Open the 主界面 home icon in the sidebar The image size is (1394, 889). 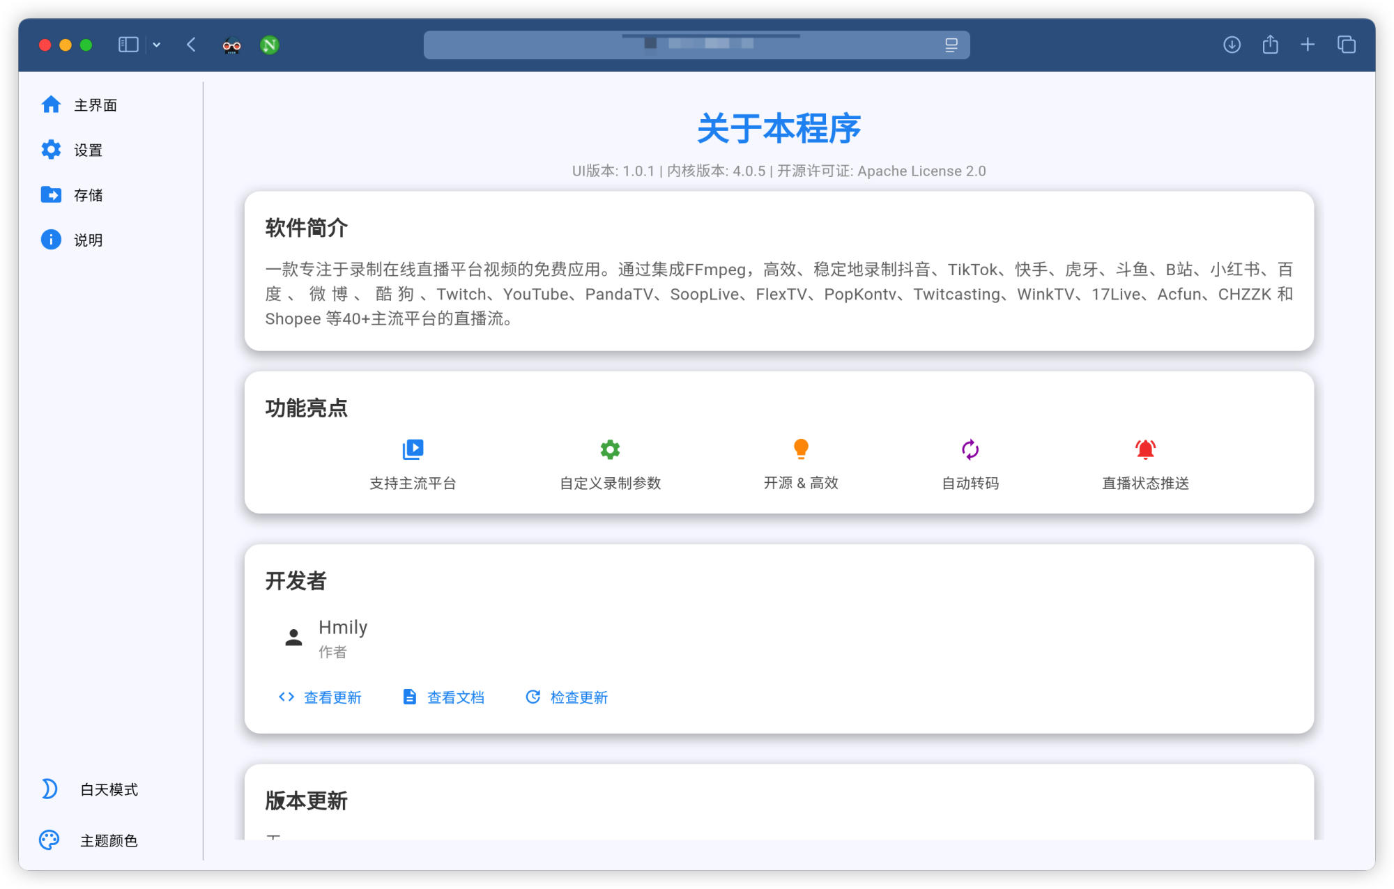(51, 105)
